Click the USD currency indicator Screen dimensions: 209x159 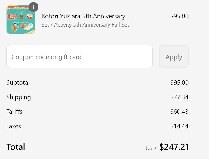(x=151, y=148)
